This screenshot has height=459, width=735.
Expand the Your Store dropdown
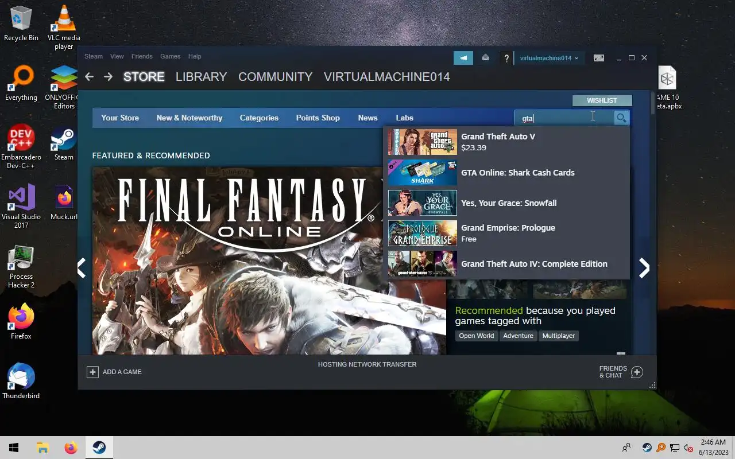(x=120, y=118)
